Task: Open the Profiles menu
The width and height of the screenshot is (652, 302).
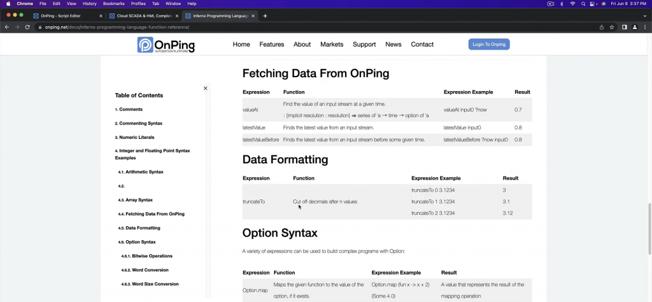Action: coord(138,4)
